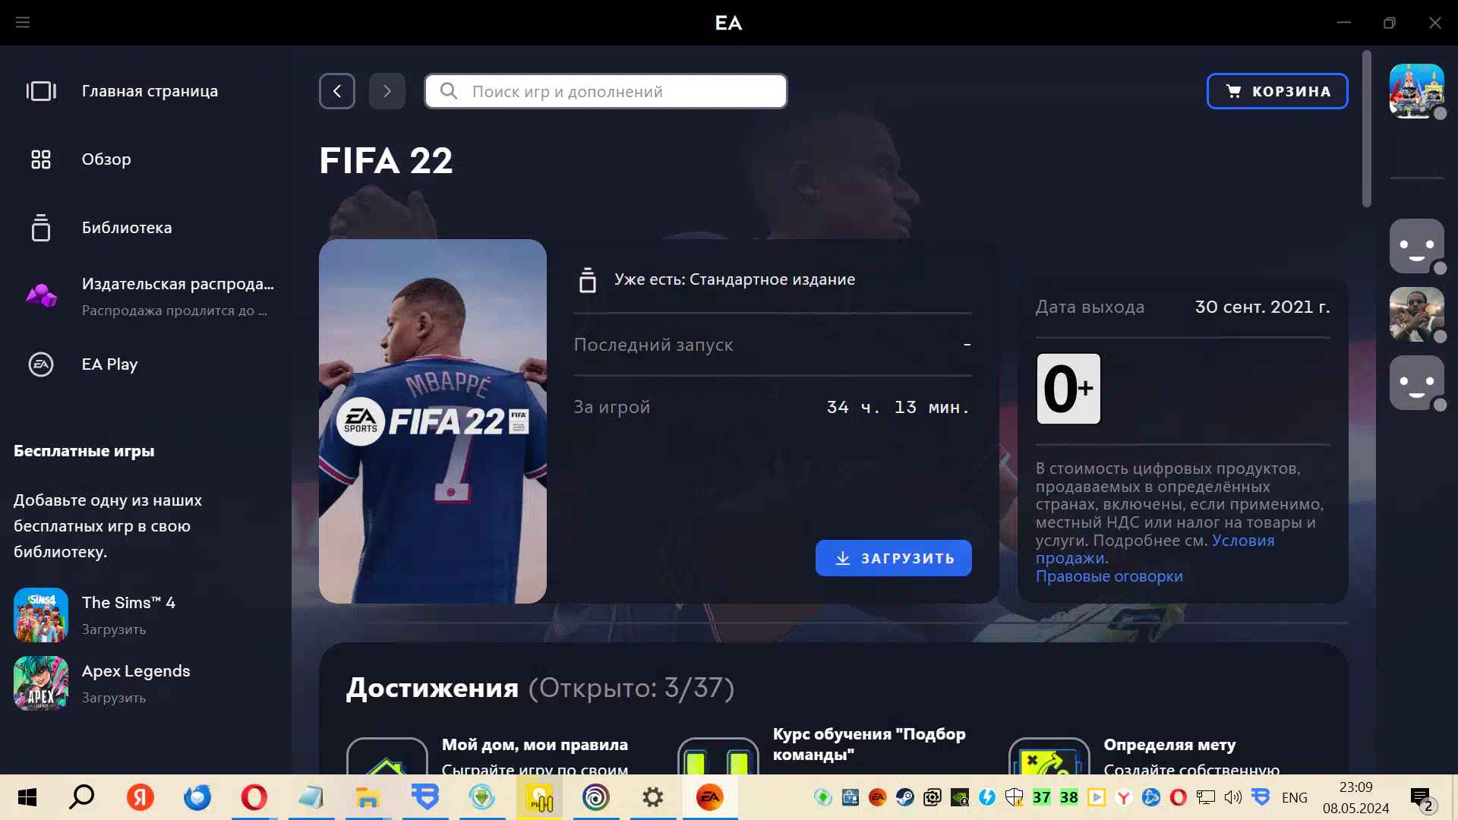This screenshot has height=820, width=1458.
Task: Click Steam icon in system tray
Action: 905,797
